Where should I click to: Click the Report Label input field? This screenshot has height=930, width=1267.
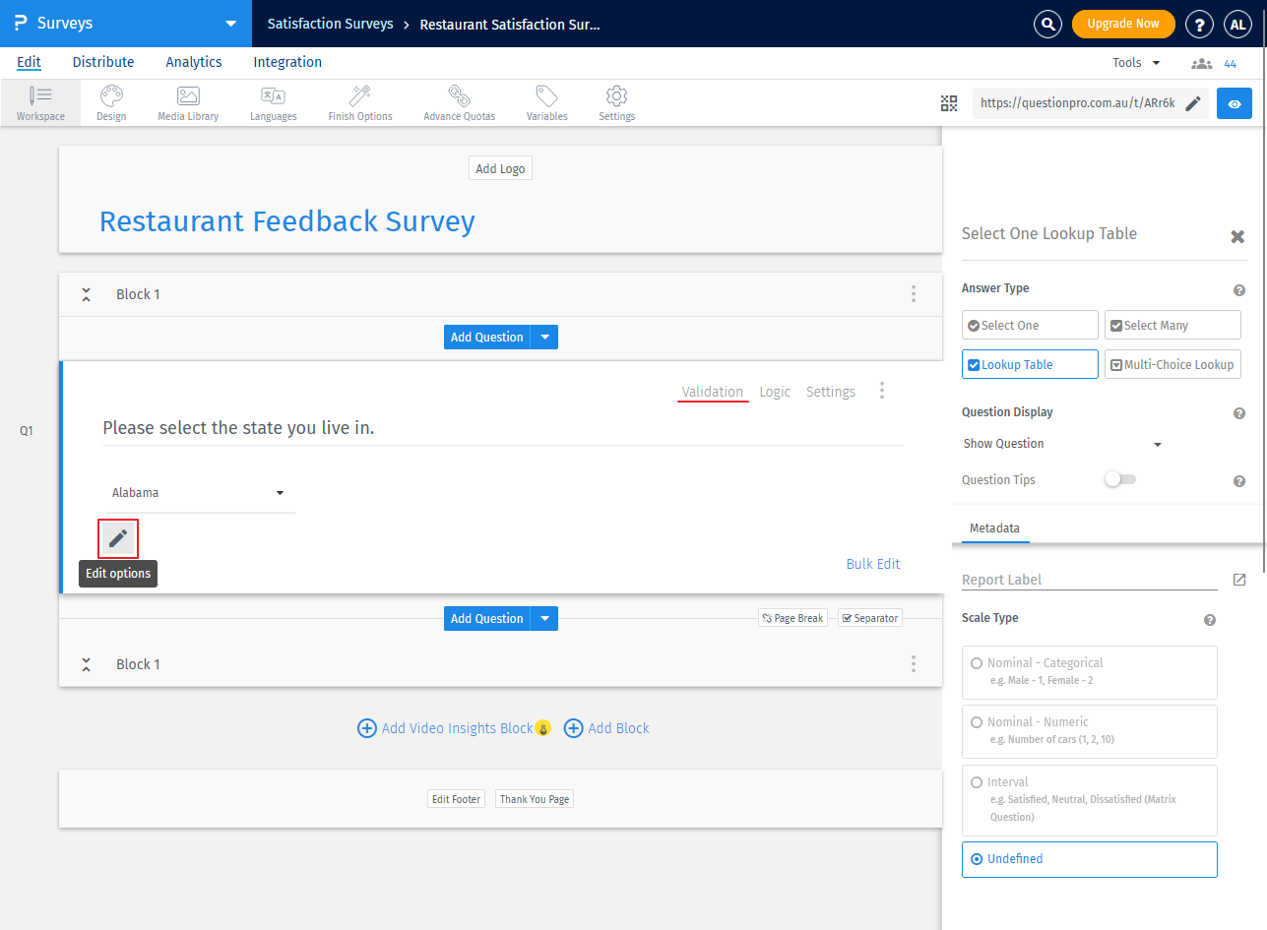click(1089, 580)
